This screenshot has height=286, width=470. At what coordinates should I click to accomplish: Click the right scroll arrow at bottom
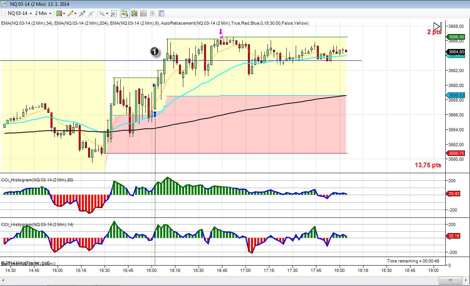coord(466,281)
